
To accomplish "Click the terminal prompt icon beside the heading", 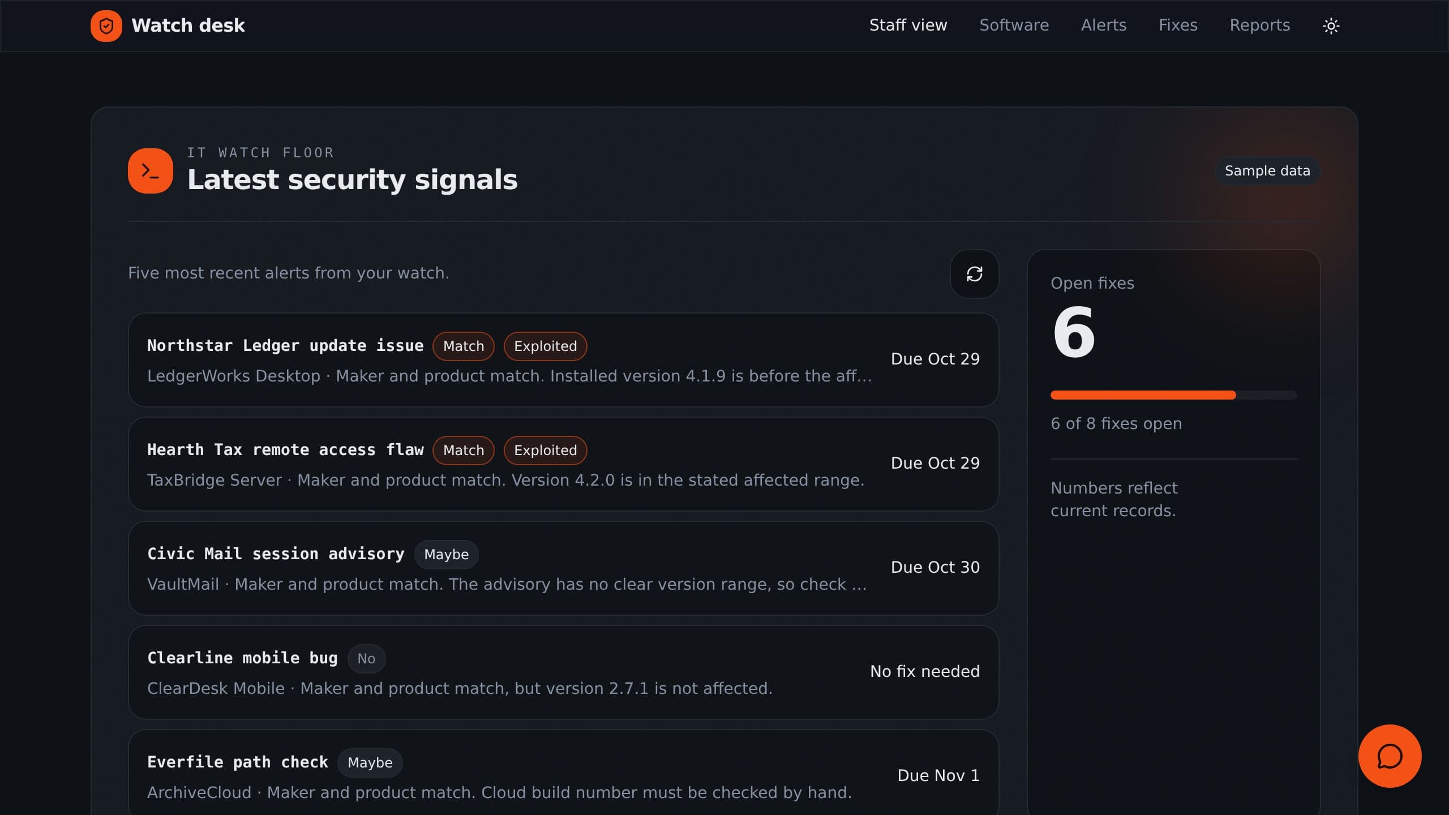I will click(x=151, y=171).
